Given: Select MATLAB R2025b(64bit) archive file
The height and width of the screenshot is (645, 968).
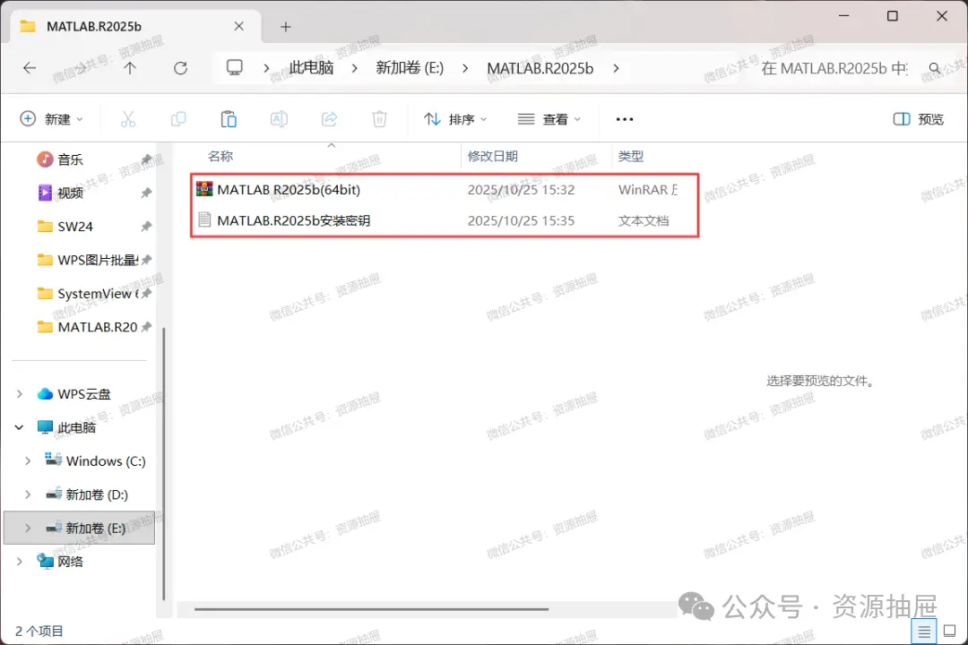Looking at the screenshot, I should (x=445, y=190).
